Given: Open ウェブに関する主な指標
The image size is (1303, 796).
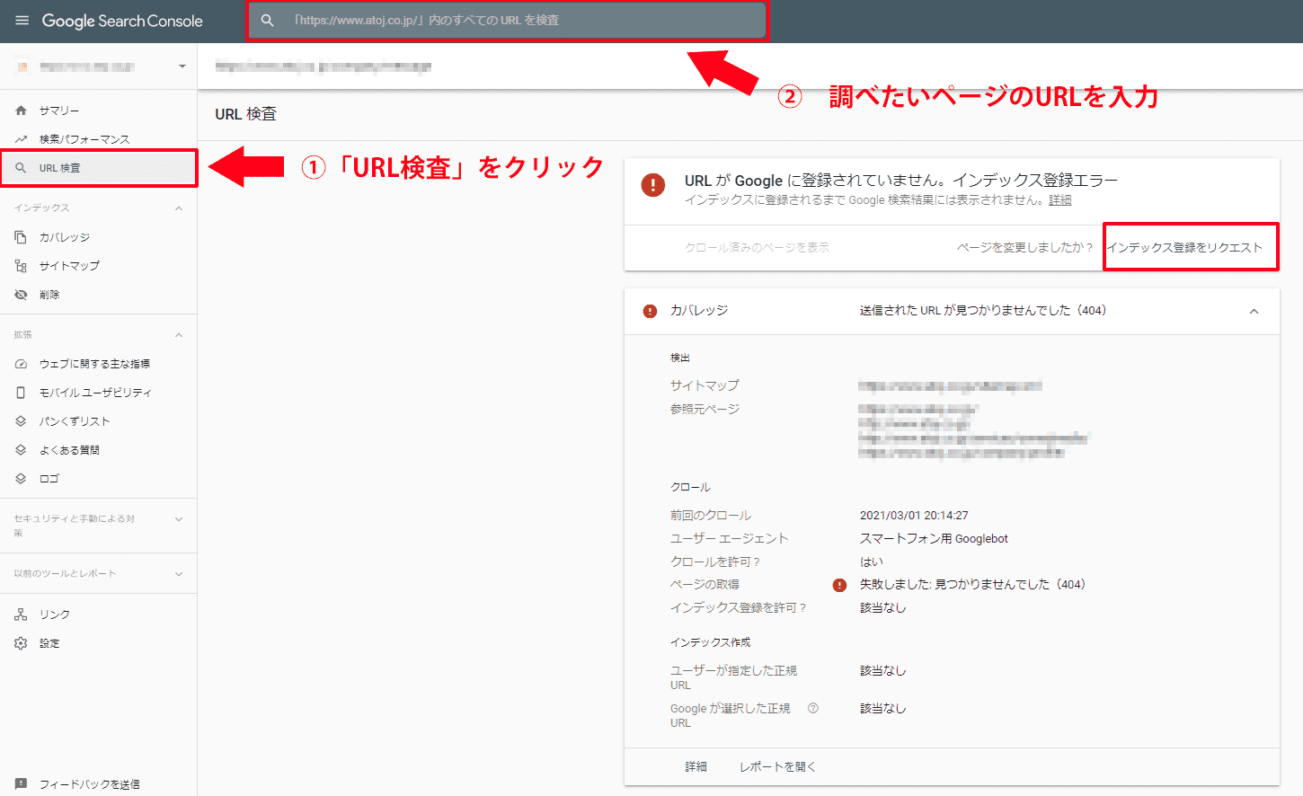Looking at the screenshot, I should (94, 364).
